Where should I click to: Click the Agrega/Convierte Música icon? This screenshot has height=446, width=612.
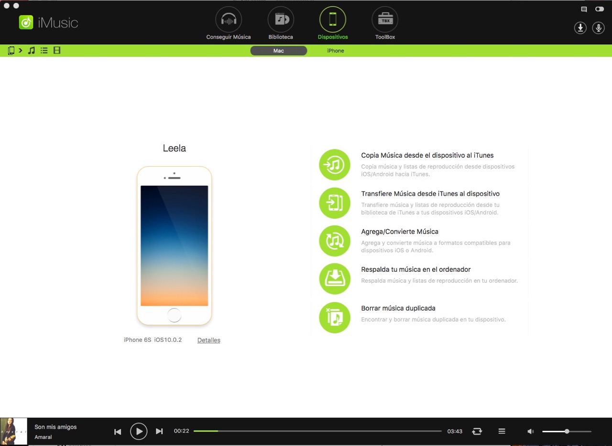click(335, 241)
